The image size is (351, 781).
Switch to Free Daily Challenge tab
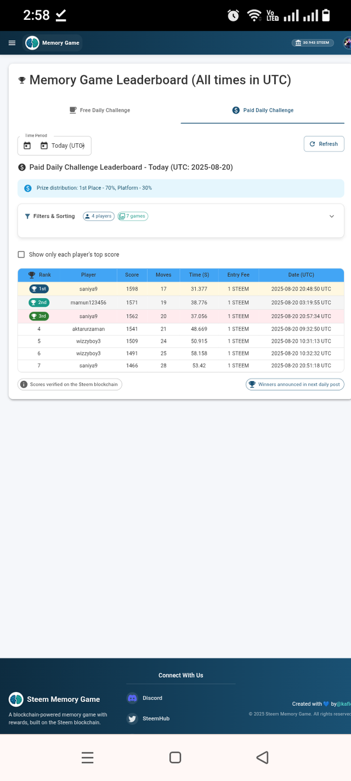[x=100, y=110]
